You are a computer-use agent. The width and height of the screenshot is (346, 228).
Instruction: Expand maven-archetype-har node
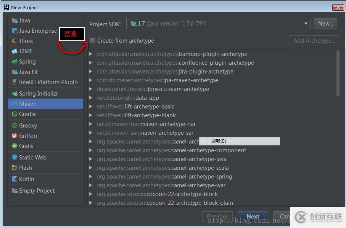click(91, 124)
